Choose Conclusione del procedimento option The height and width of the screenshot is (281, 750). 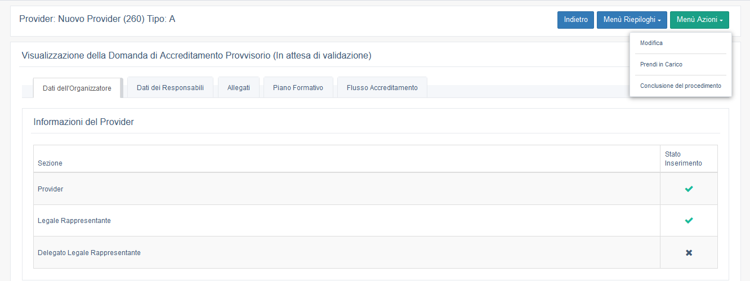click(680, 86)
